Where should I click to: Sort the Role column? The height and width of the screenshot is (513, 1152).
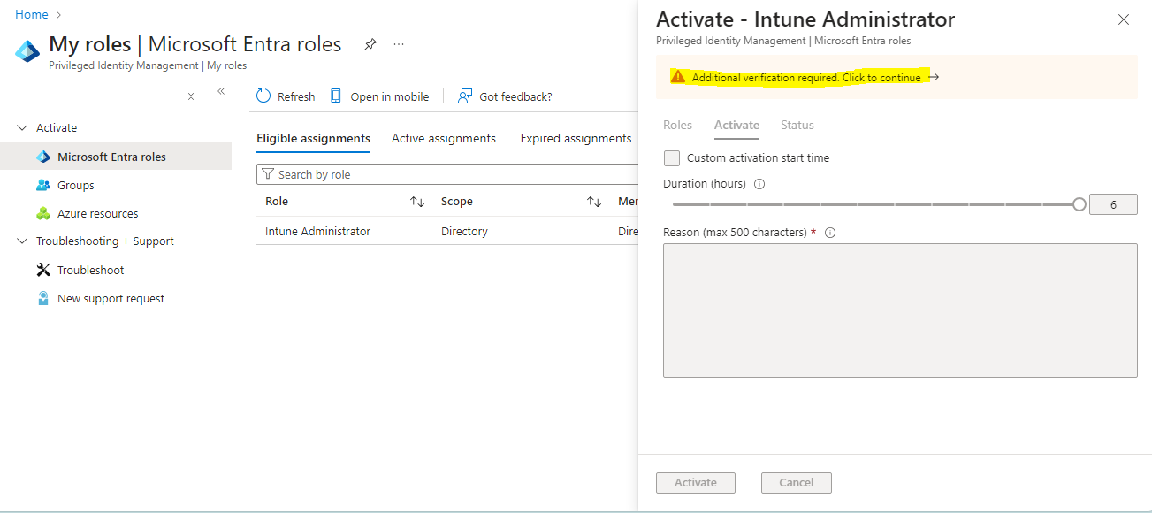tap(416, 201)
